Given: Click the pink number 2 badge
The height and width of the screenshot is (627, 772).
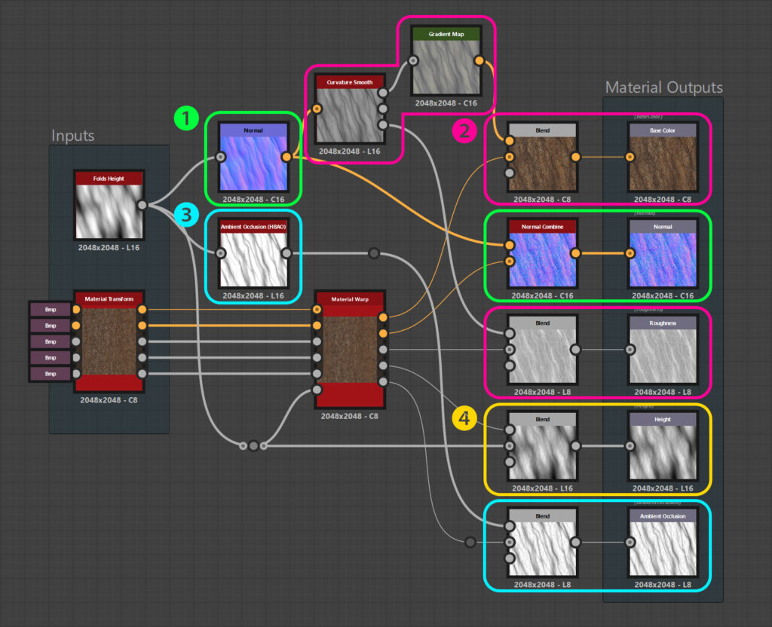Looking at the screenshot, I should tap(464, 131).
